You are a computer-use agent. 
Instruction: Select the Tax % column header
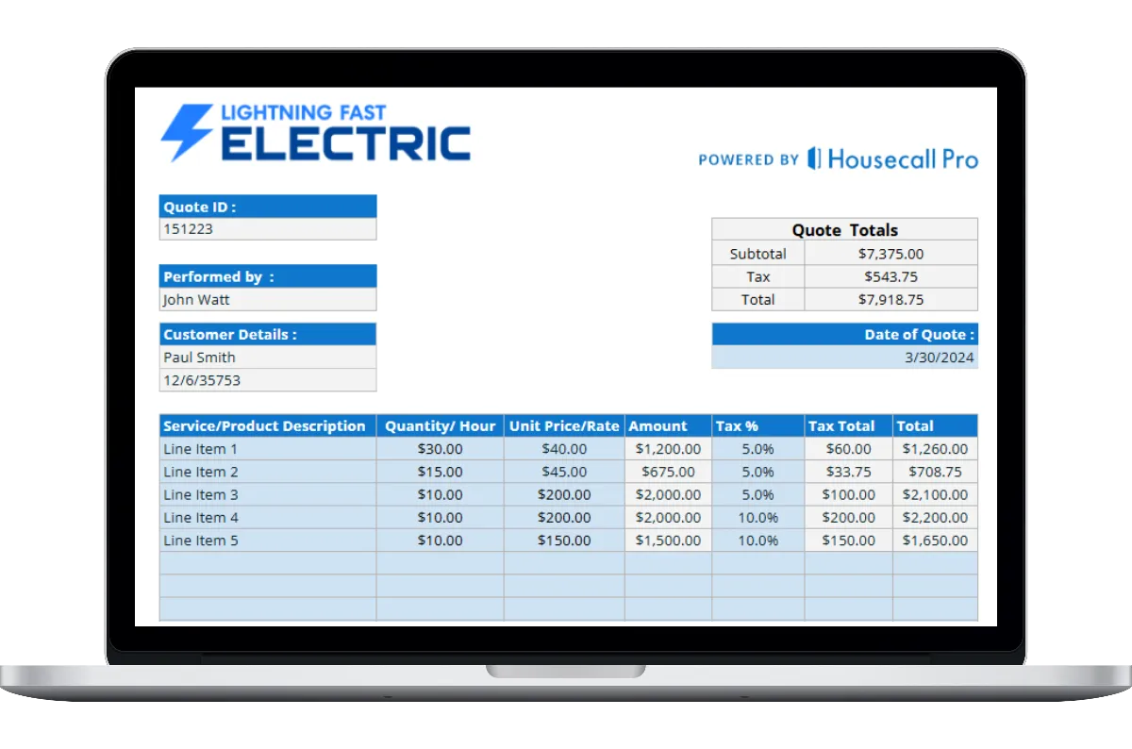pos(757,426)
